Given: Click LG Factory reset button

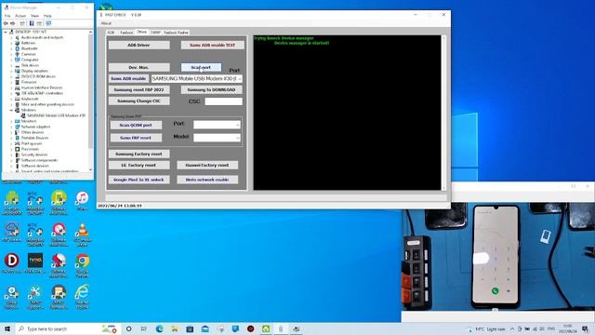Looking at the screenshot, I should coord(139,166).
